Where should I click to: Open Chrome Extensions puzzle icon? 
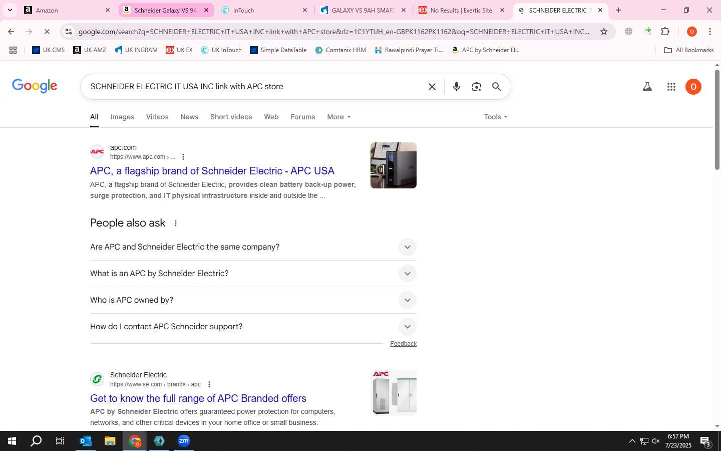pos(665,32)
